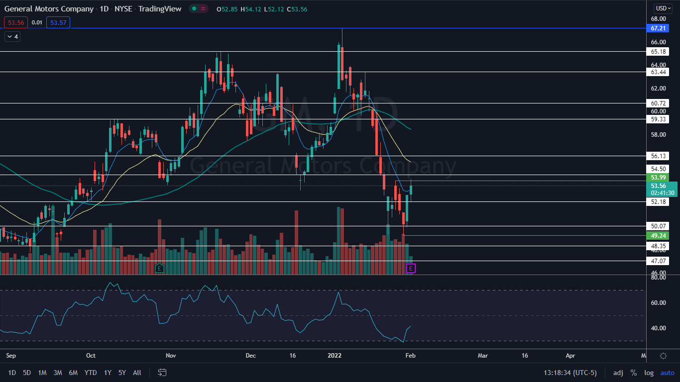Viewport: 680px width, 382px height.
Task: Select 3M date range
Action: pyautogui.click(x=58, y=373)
